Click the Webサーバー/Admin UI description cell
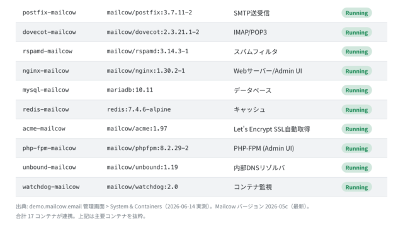 tap(268, 71)
